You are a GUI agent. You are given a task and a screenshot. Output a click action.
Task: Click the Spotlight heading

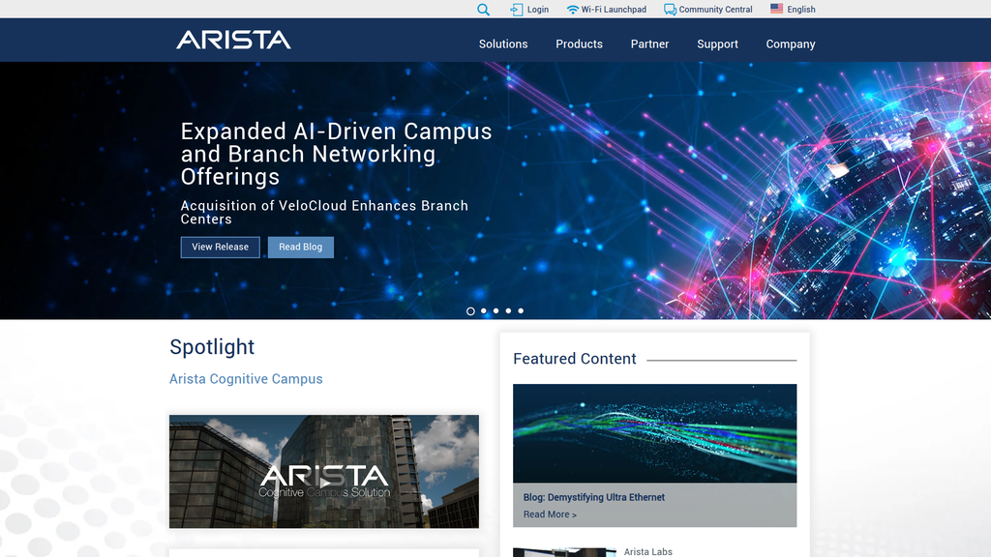click(x=212, y=347)
